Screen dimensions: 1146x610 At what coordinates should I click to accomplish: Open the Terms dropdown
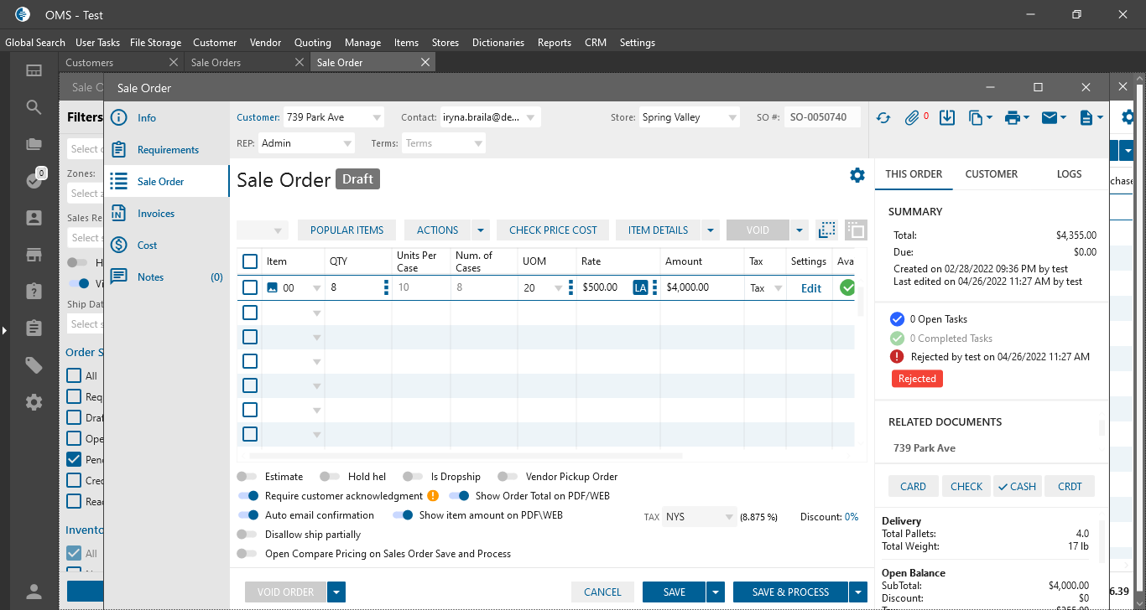click(x=444, y=143)
